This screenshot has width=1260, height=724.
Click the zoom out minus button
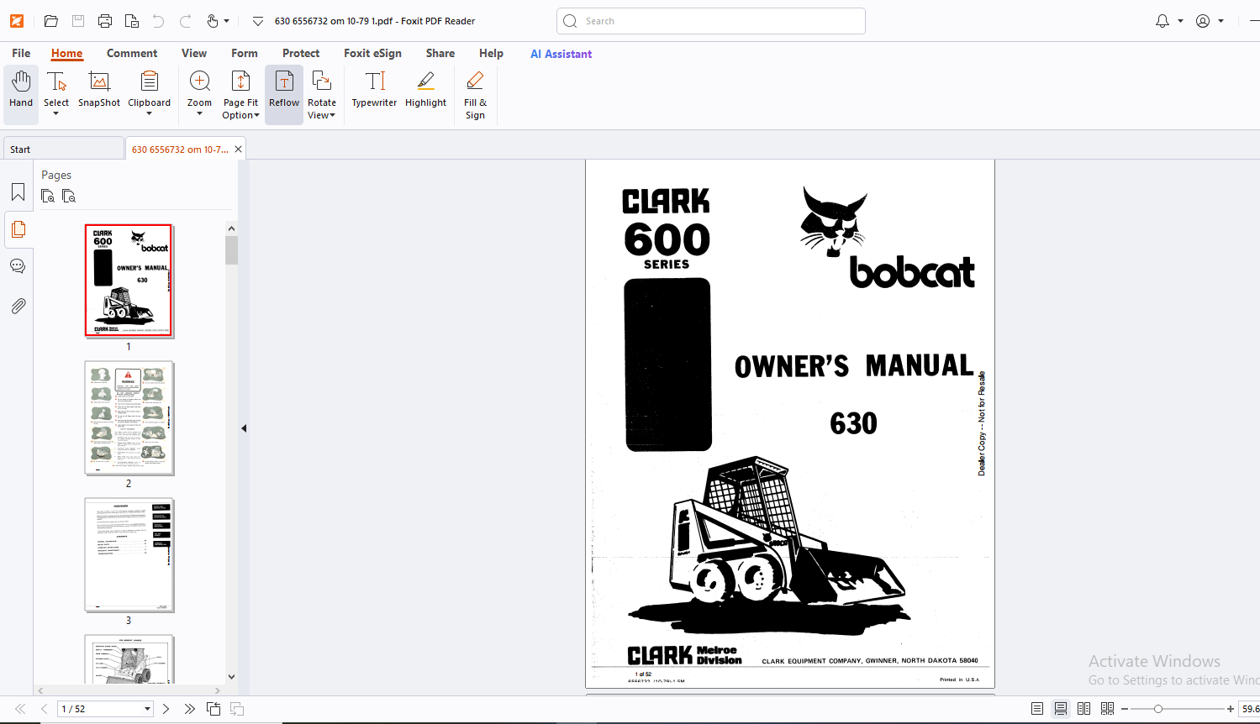pyautogui.click(x=1125, y=709)
